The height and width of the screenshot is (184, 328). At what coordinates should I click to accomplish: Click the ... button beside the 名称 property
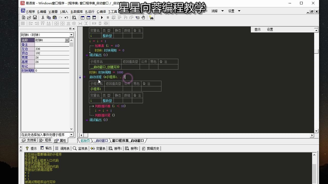[67, 40]
